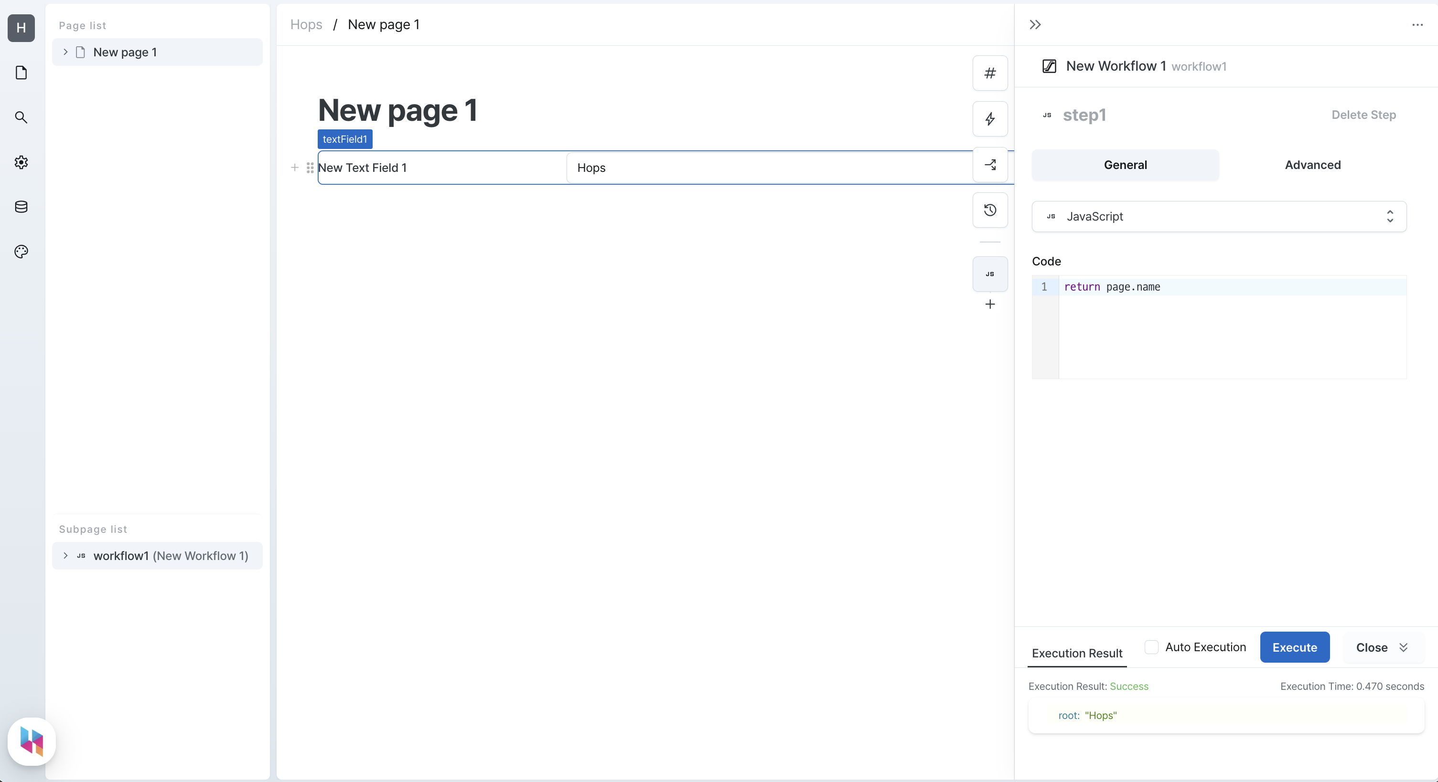Screen dimensions: 1438x782
Task: Click the lightning bolt trigger icon
Action: (990, 119)
